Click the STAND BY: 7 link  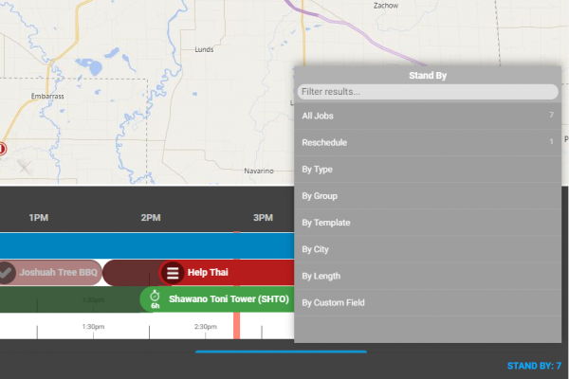tap(534, 366)
